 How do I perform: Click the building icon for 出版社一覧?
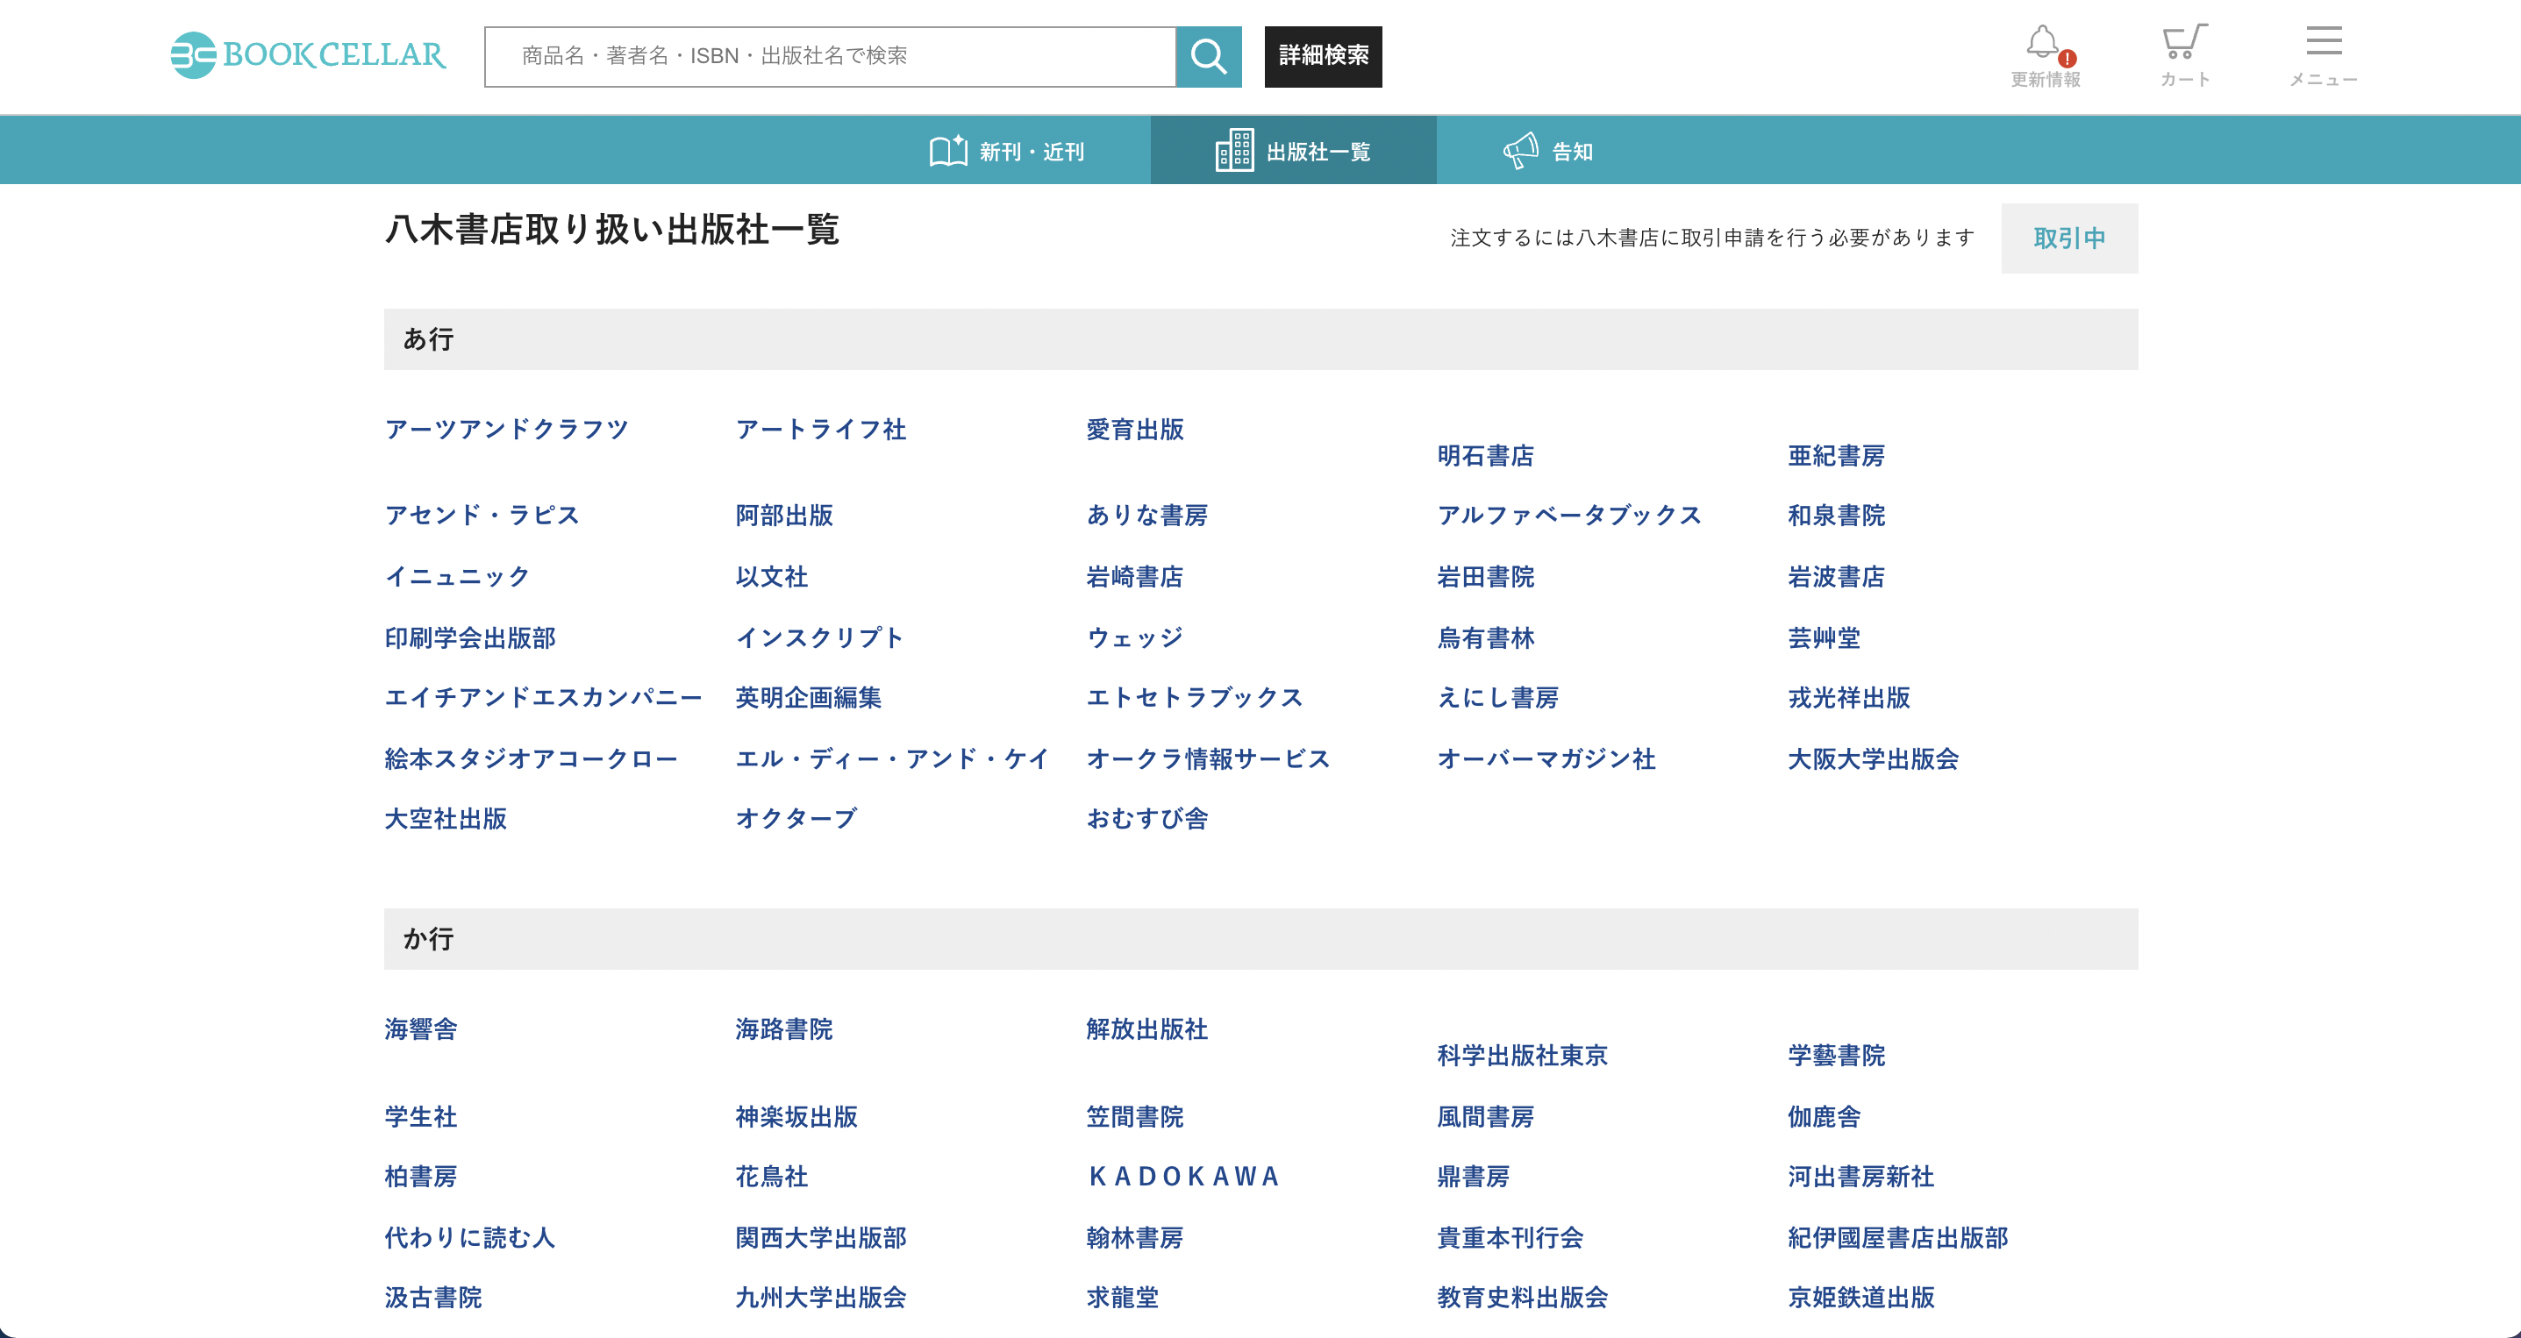click(x=1234, y=152)
